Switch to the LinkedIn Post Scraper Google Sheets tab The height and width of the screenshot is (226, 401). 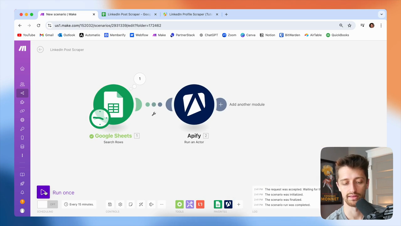coord(129,14)
